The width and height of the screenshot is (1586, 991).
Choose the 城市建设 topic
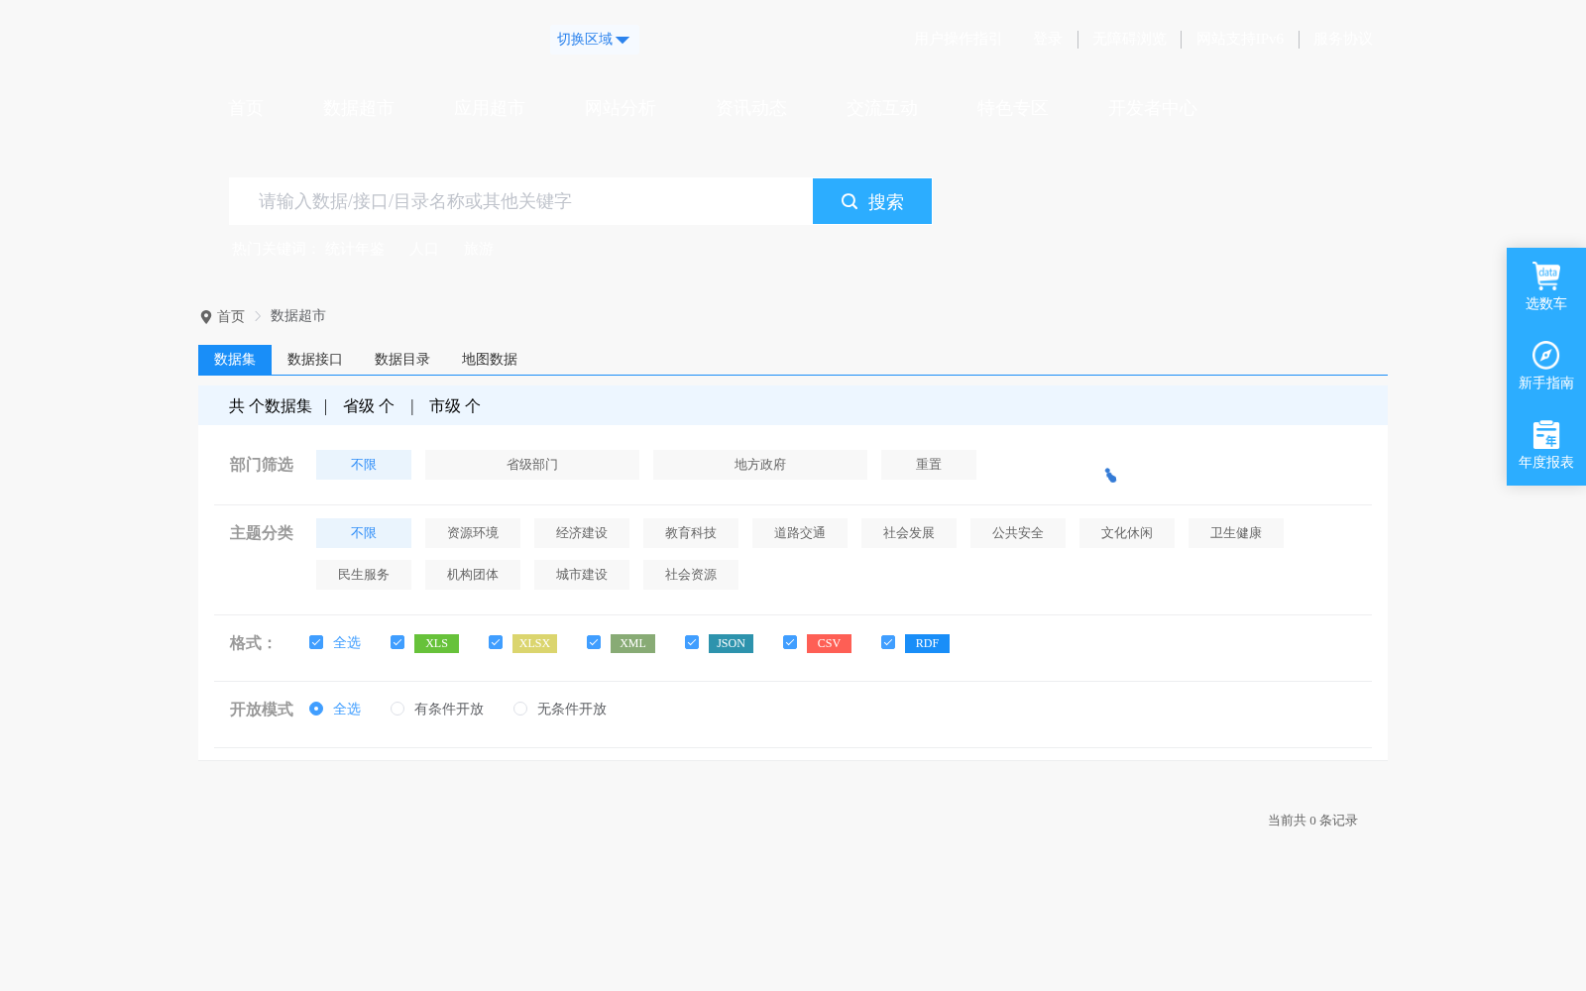pos(582,575)
